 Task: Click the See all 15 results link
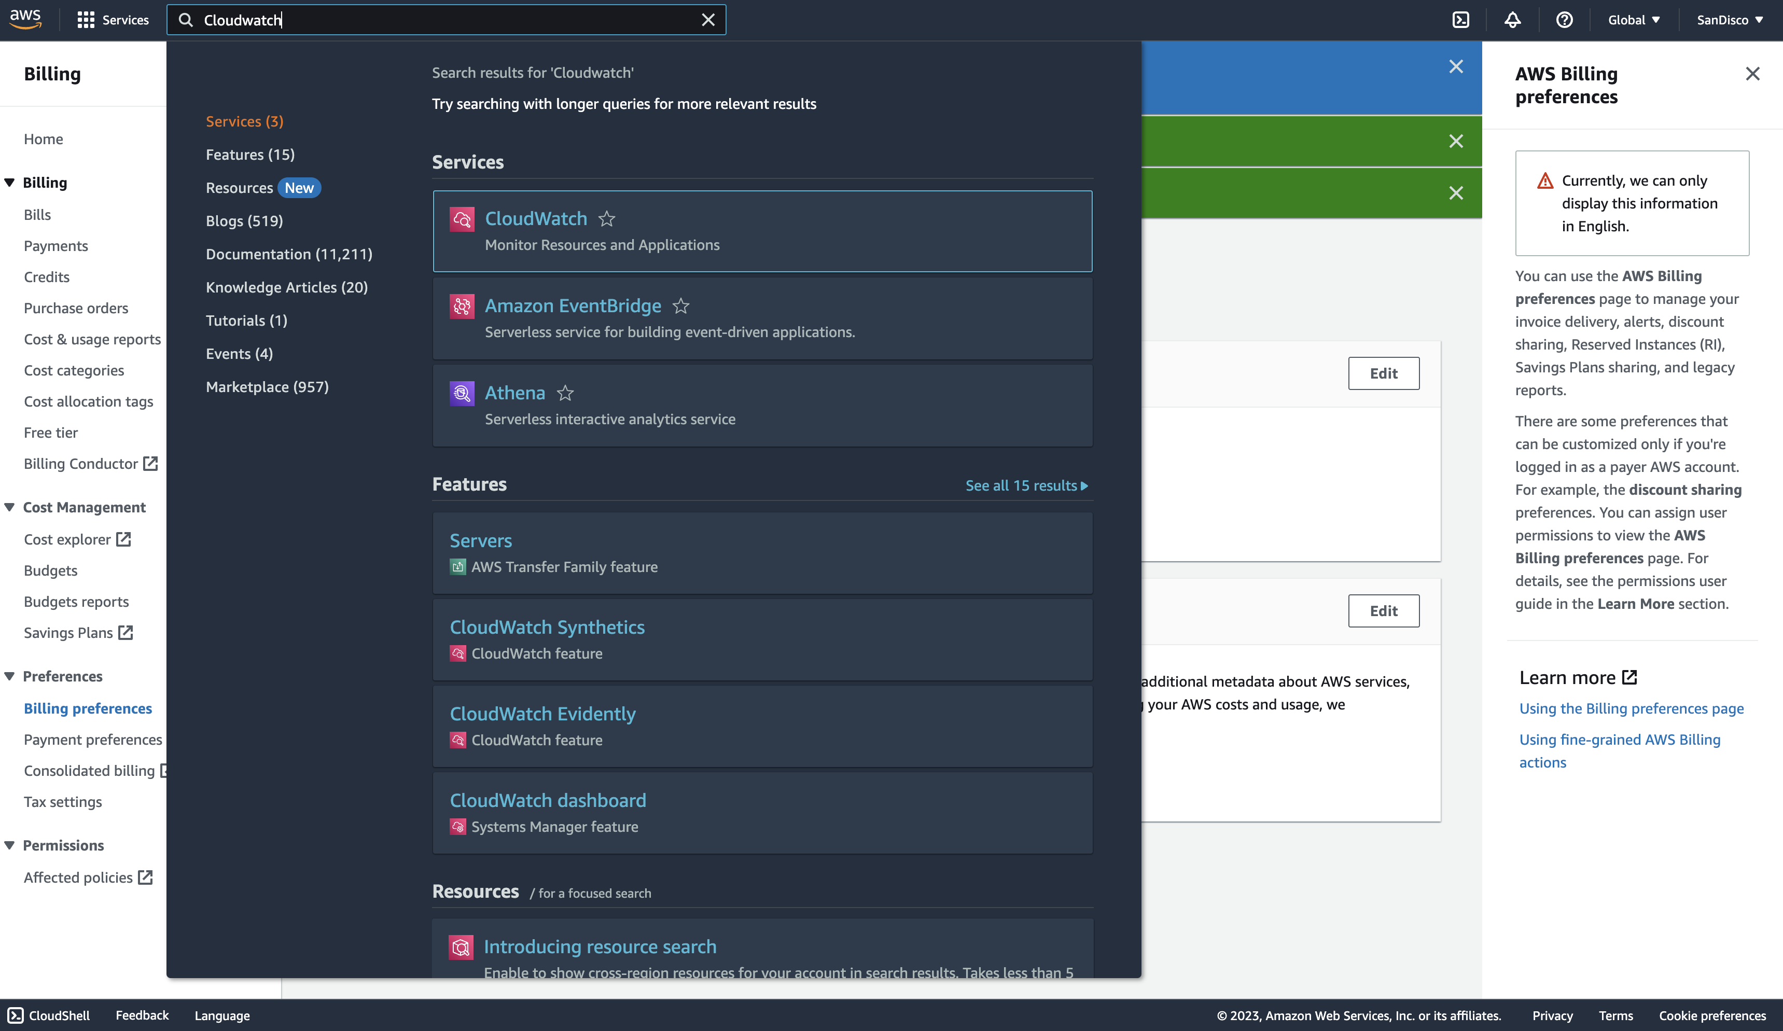(x=1026, y=485)
